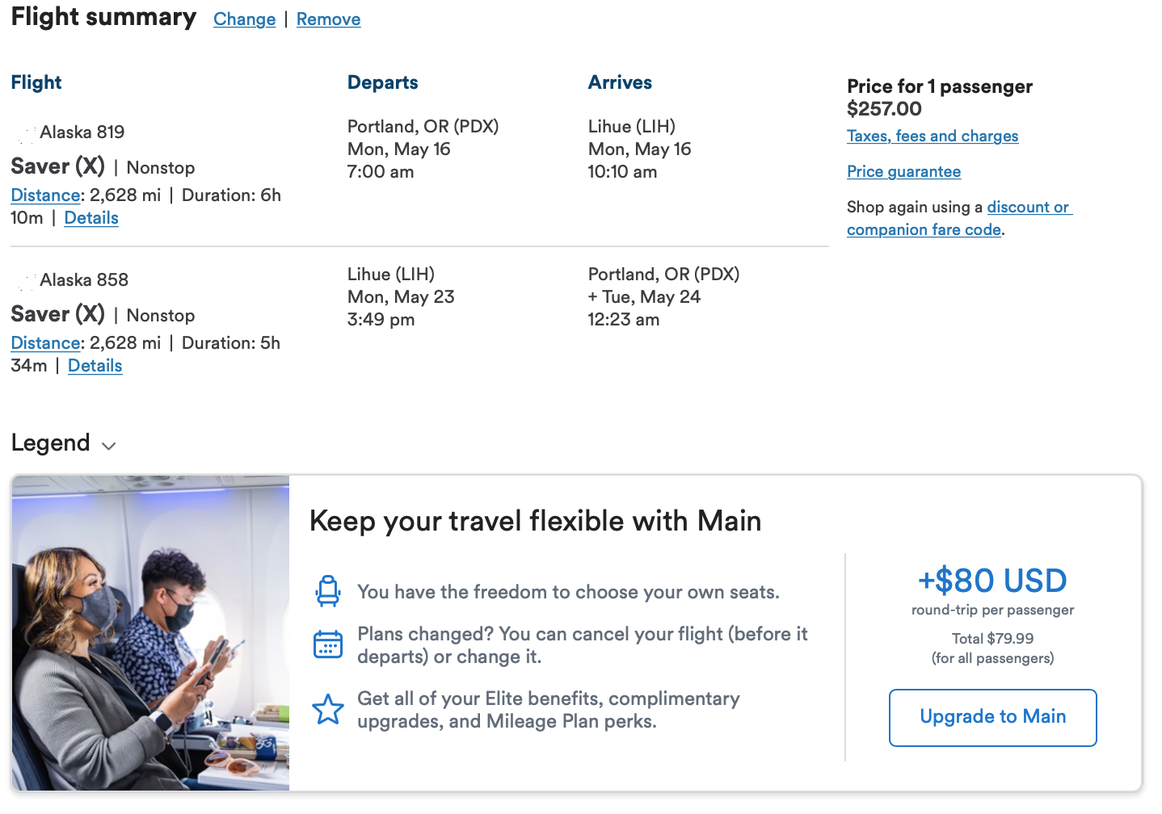Open the Price guarantee link

point(903,172)
